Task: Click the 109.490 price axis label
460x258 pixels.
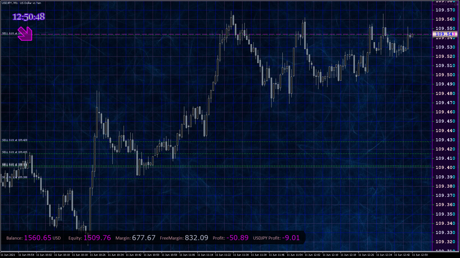Action: 445,84
